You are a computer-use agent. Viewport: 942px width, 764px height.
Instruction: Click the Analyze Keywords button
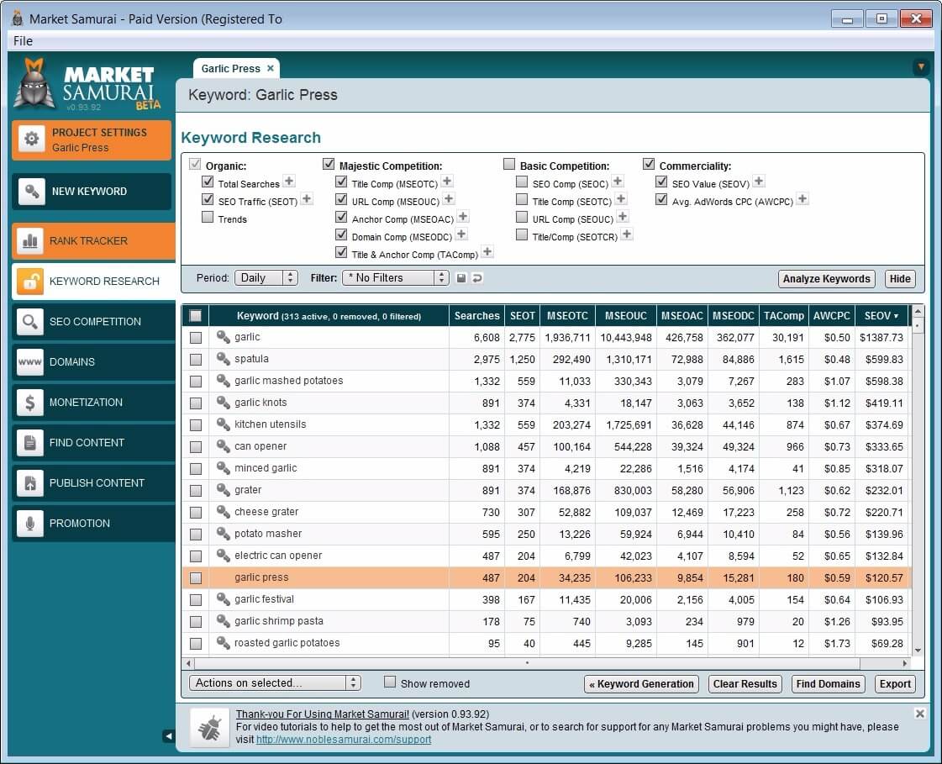[x=826, y=279]
